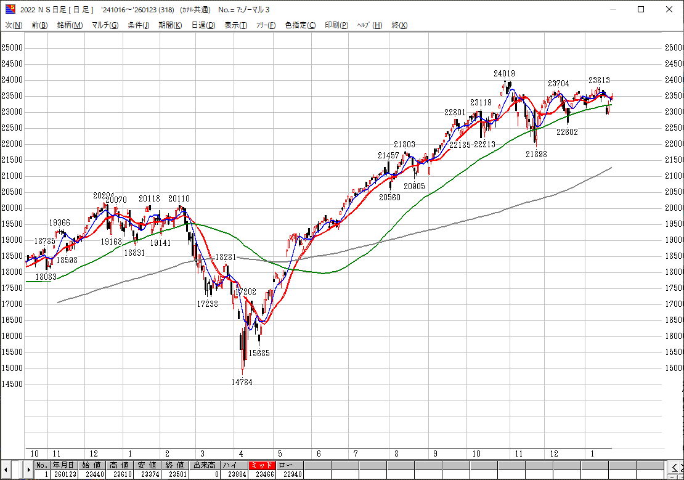Click the 終値 column header in table

tap(174, 465)
